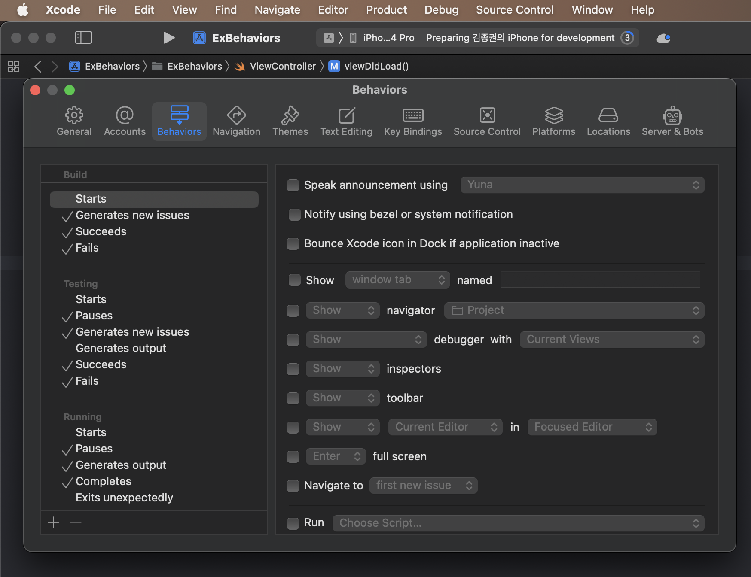The width and height of the screenshot is (751, 577).
Task: Open the Show dropdown beside inspectors
Action: 342,369
